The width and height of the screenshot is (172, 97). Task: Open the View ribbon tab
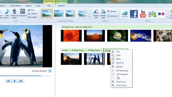[x=38, y=6]
